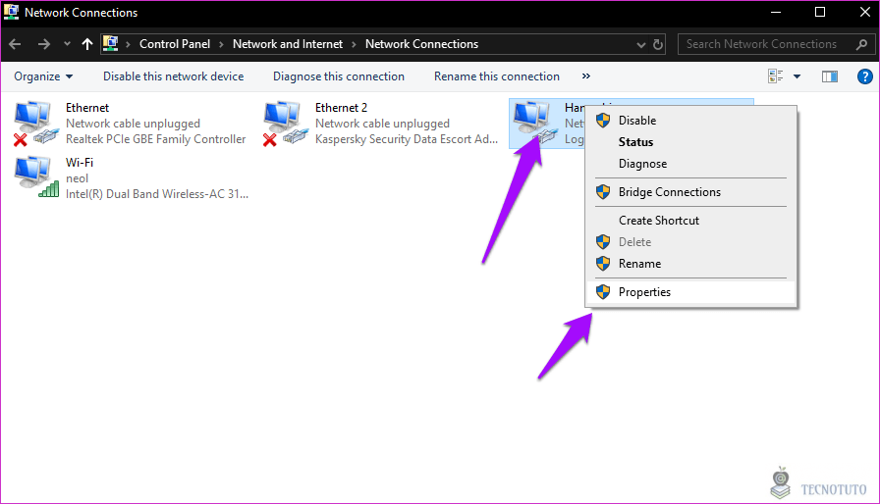Screen dimensions: 880x504
Task: Expand address bar history dropdown
Action: point(641,45)
